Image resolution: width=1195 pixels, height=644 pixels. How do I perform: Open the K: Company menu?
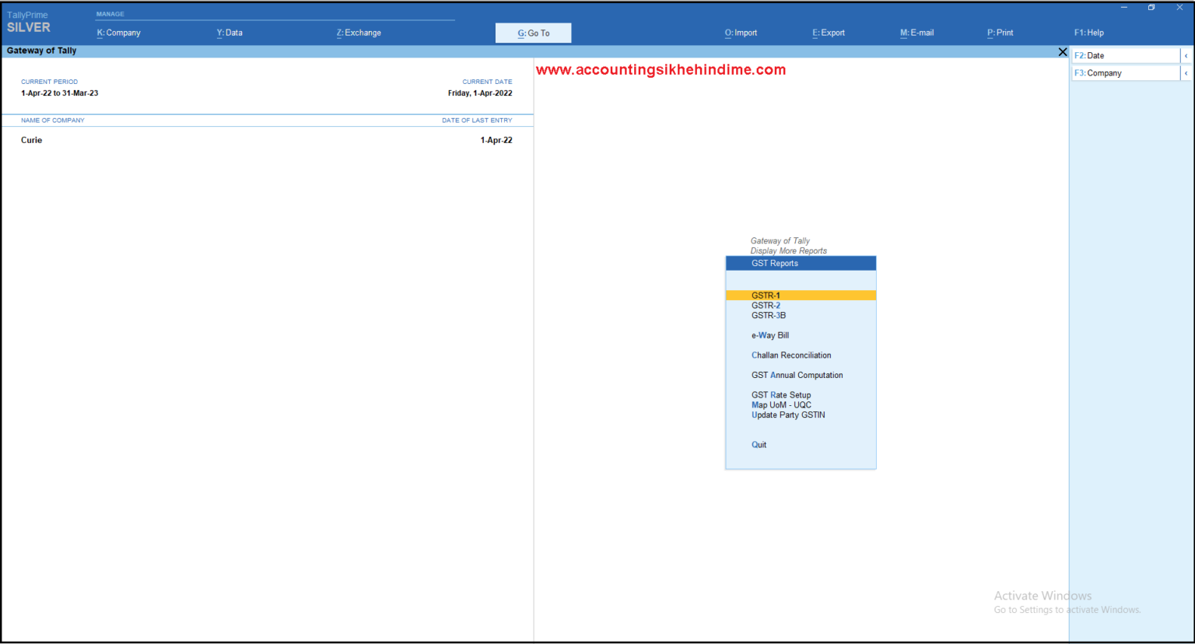point(118,33)
